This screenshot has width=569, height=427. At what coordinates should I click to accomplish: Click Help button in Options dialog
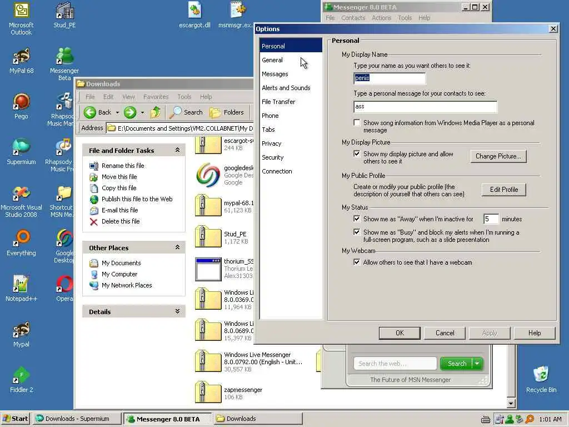coord(535,333)
